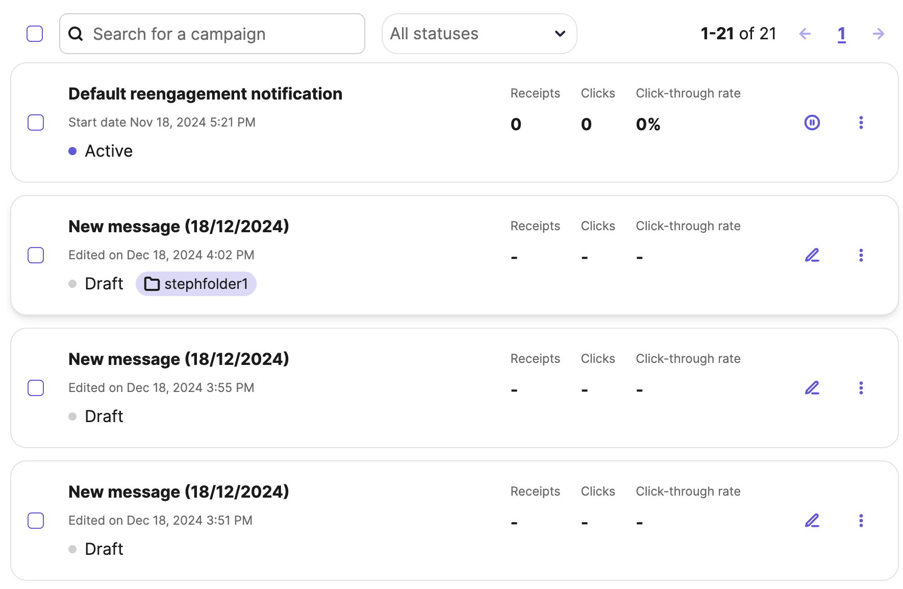Image resolution: width=903 pixels, height=589 pixels.
Task: Pause the Default reengagement notification campaign
Action: point(812,122)
